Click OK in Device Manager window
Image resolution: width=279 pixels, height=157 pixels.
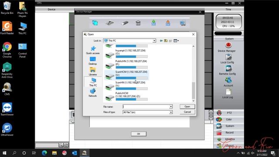(x=139, y=134)
